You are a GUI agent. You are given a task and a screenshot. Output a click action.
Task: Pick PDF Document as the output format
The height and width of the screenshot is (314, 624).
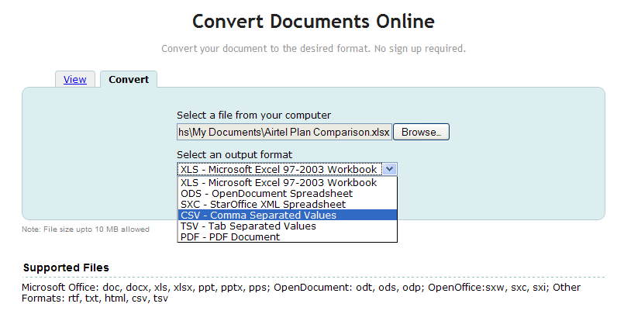click(x=229, y=237)
